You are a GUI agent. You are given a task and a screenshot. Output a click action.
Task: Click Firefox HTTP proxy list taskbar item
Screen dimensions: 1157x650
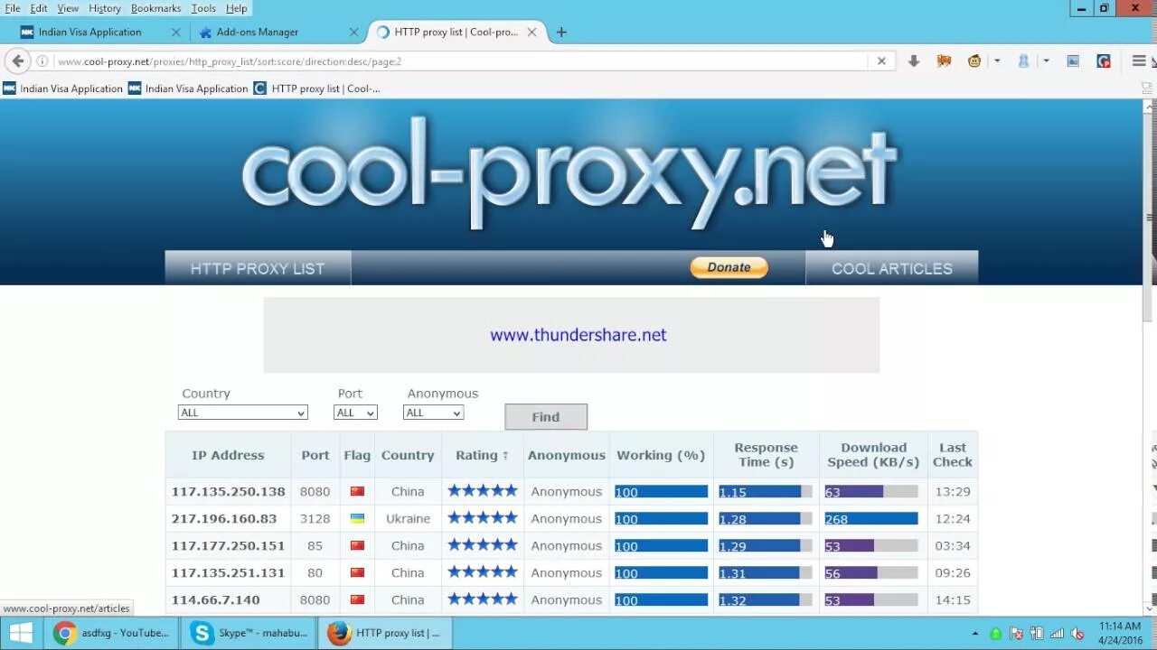[385, 633]
